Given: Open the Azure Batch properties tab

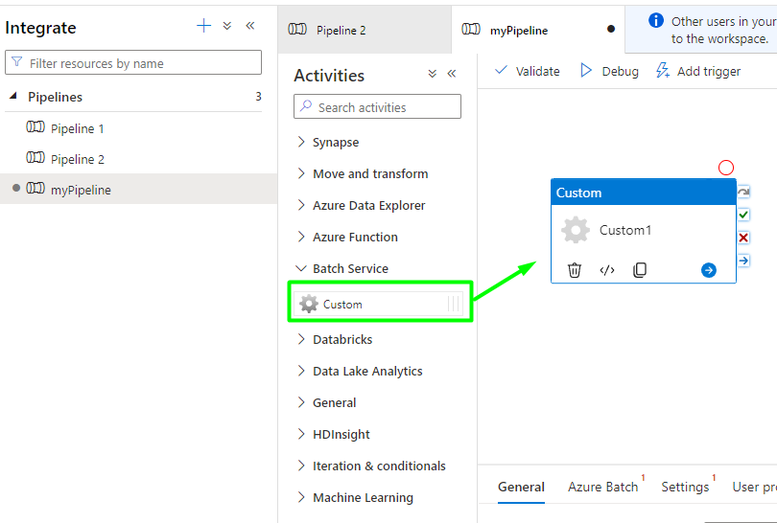Looking at the screenshot, I should coord(604,487).
